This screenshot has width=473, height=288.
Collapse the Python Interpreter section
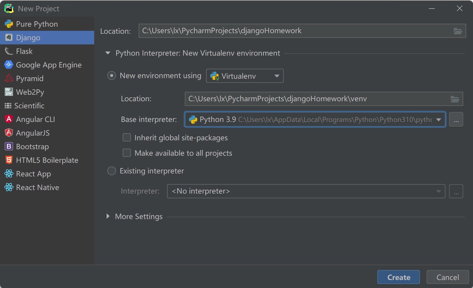coord(108,53)
